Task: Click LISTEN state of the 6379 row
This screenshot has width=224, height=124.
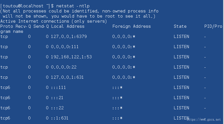Action: (x=181, y=37)
